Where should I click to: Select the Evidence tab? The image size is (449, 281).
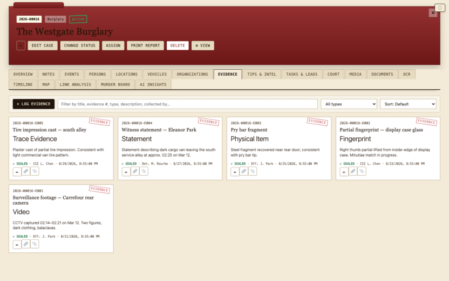point(228,74)
